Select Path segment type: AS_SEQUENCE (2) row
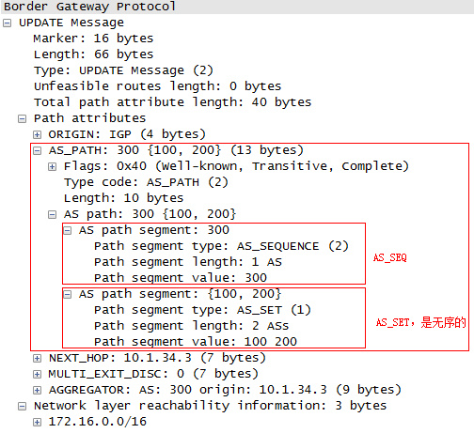 (x=221, y=246)
